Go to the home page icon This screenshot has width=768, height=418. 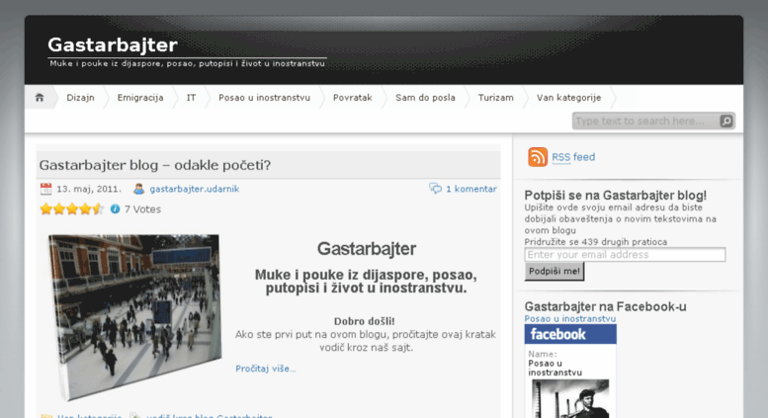tap(40, 98)
